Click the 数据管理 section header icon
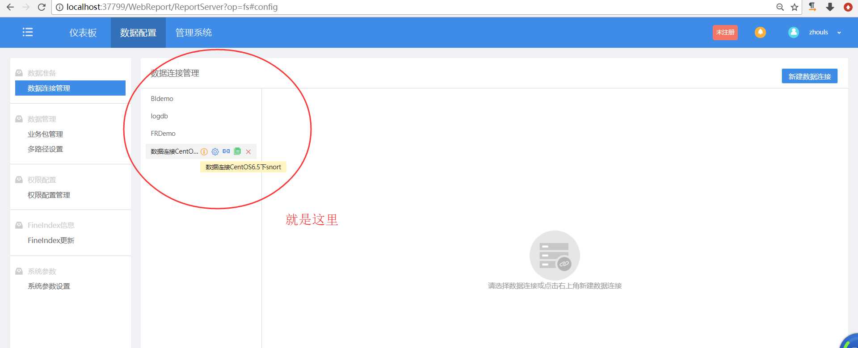The image size is (858, 348). (x=19, y=119)
